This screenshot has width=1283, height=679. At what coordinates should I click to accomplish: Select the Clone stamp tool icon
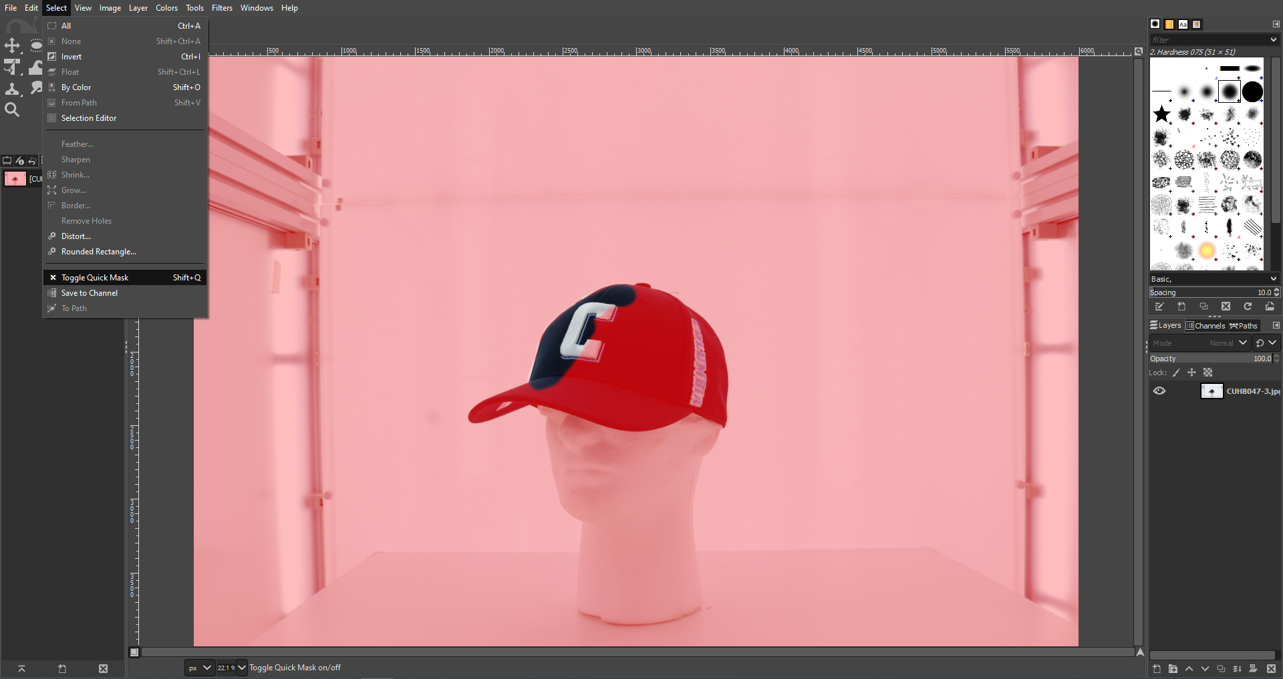pos(12,89)
